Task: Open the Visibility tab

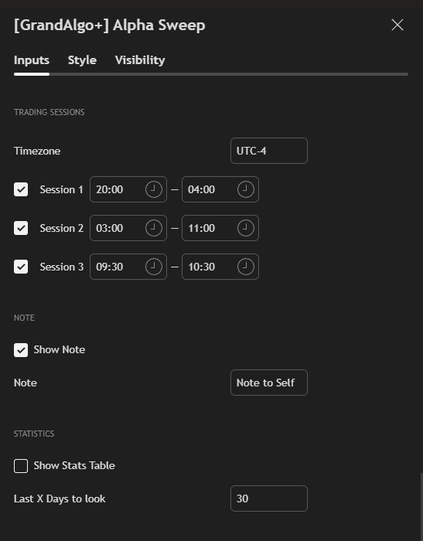Action: (x=140, y=60)
